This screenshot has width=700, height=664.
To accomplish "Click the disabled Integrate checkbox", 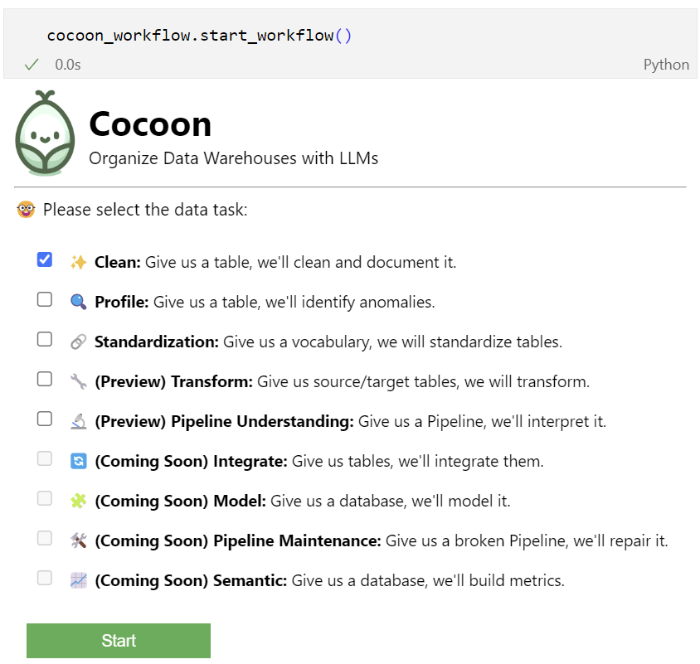I will click(x=45, y=458).
